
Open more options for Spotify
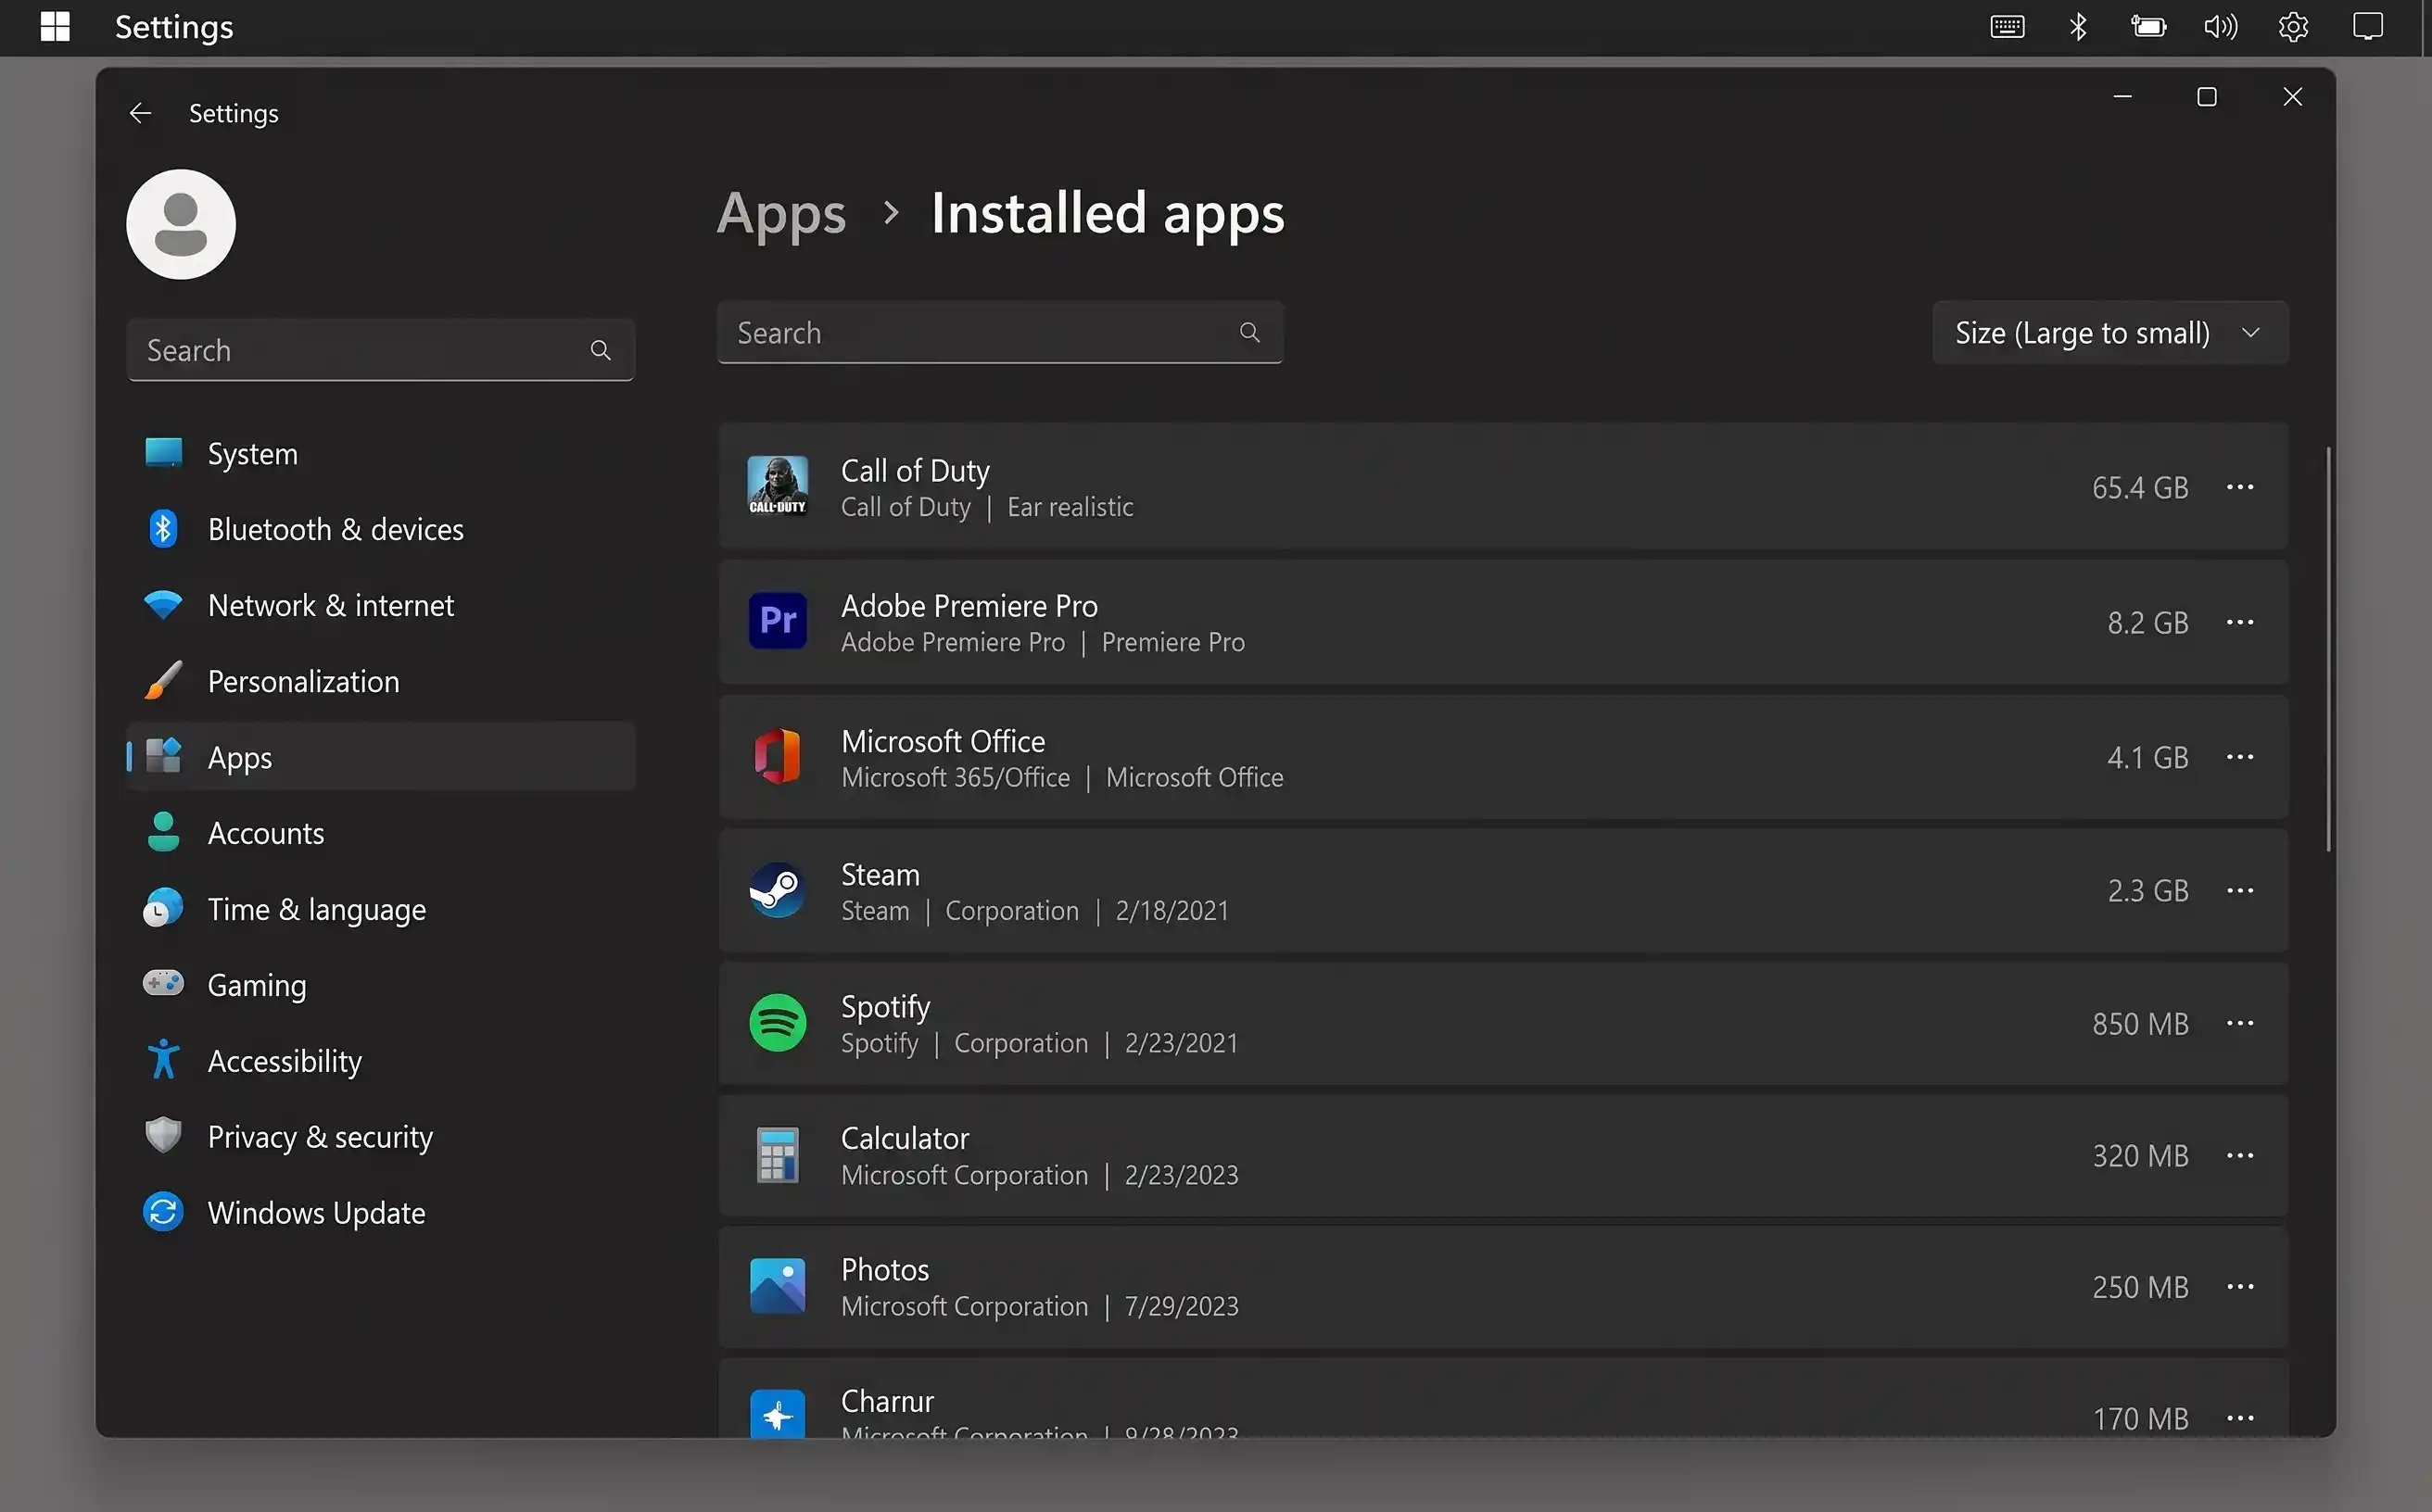(2240, 1023)
